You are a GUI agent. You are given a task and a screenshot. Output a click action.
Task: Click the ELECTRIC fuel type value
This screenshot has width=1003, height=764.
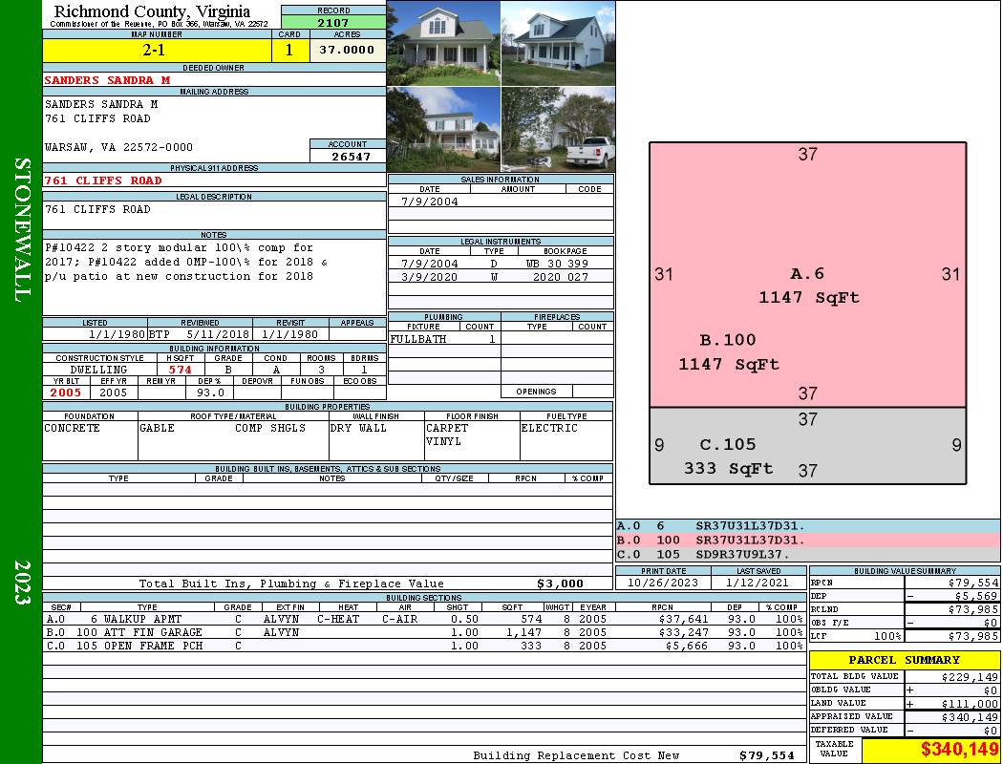point(549,428)
